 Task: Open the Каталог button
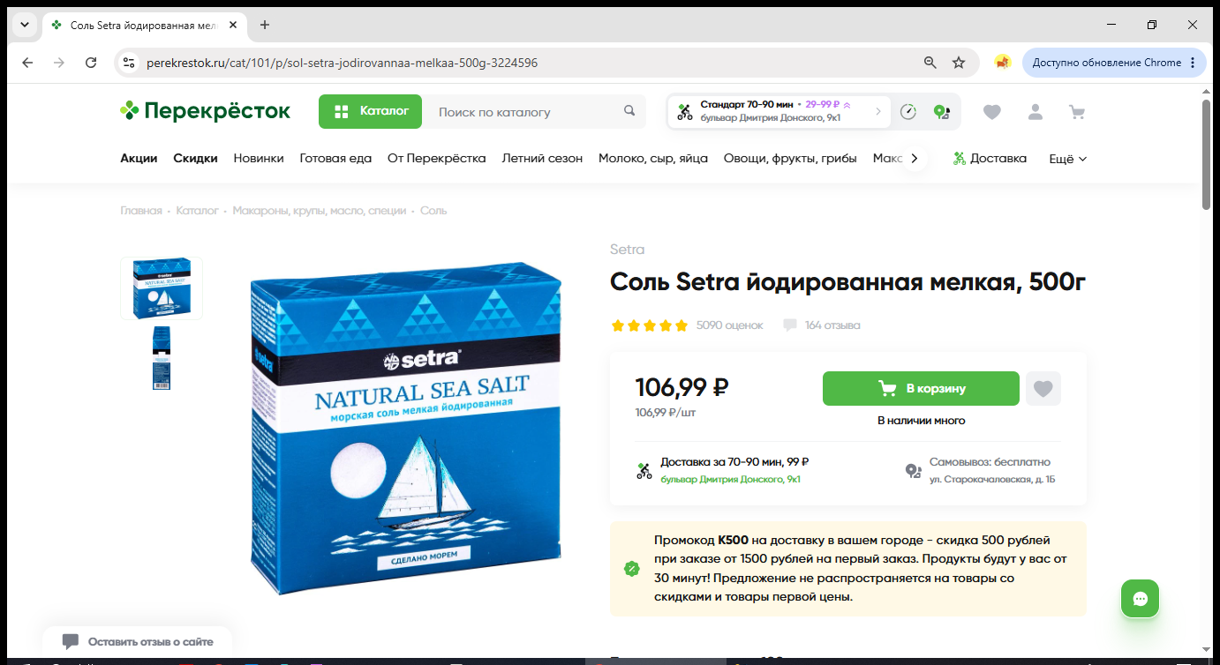coord(370,111)
